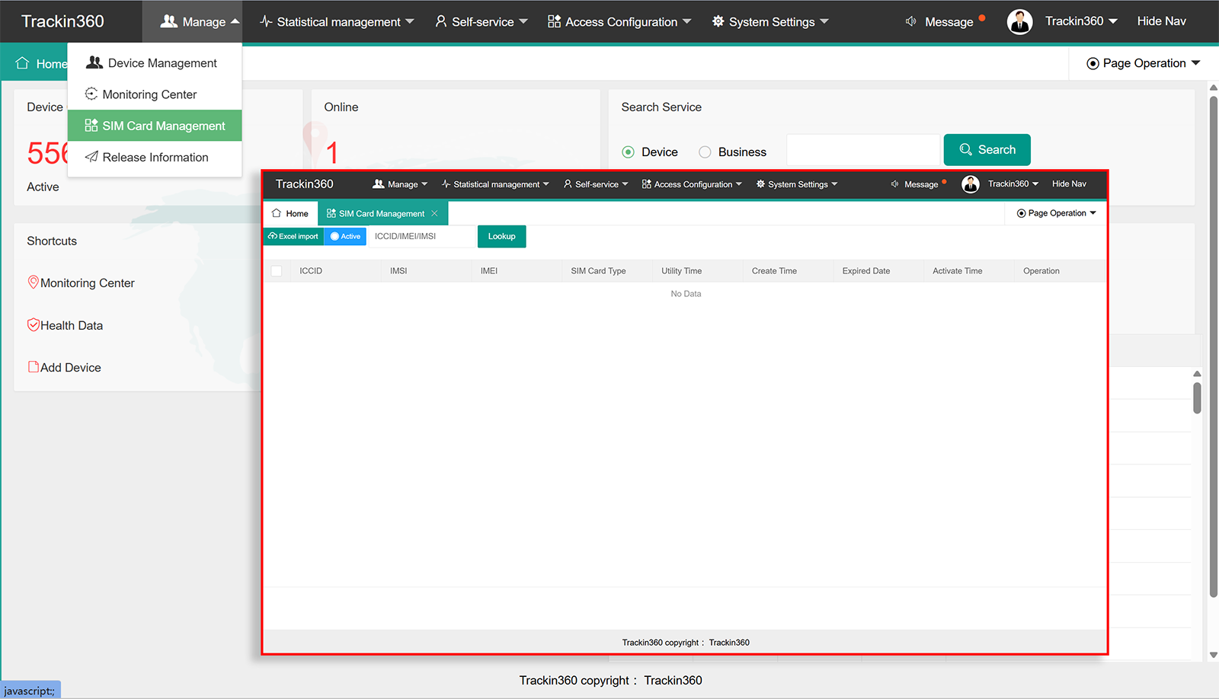The image size is (1219, 699).
Task: Click the Trackin360 logo in main navbar
Action: click(x=62, y=21)
